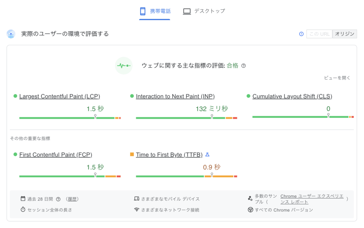This screenshot has height=228, width=364.
Task: Click the LCP distribution bar marker
Action: (x=95, y=116)
